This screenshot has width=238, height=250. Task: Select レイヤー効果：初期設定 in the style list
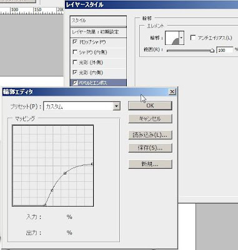pos(98,32)
